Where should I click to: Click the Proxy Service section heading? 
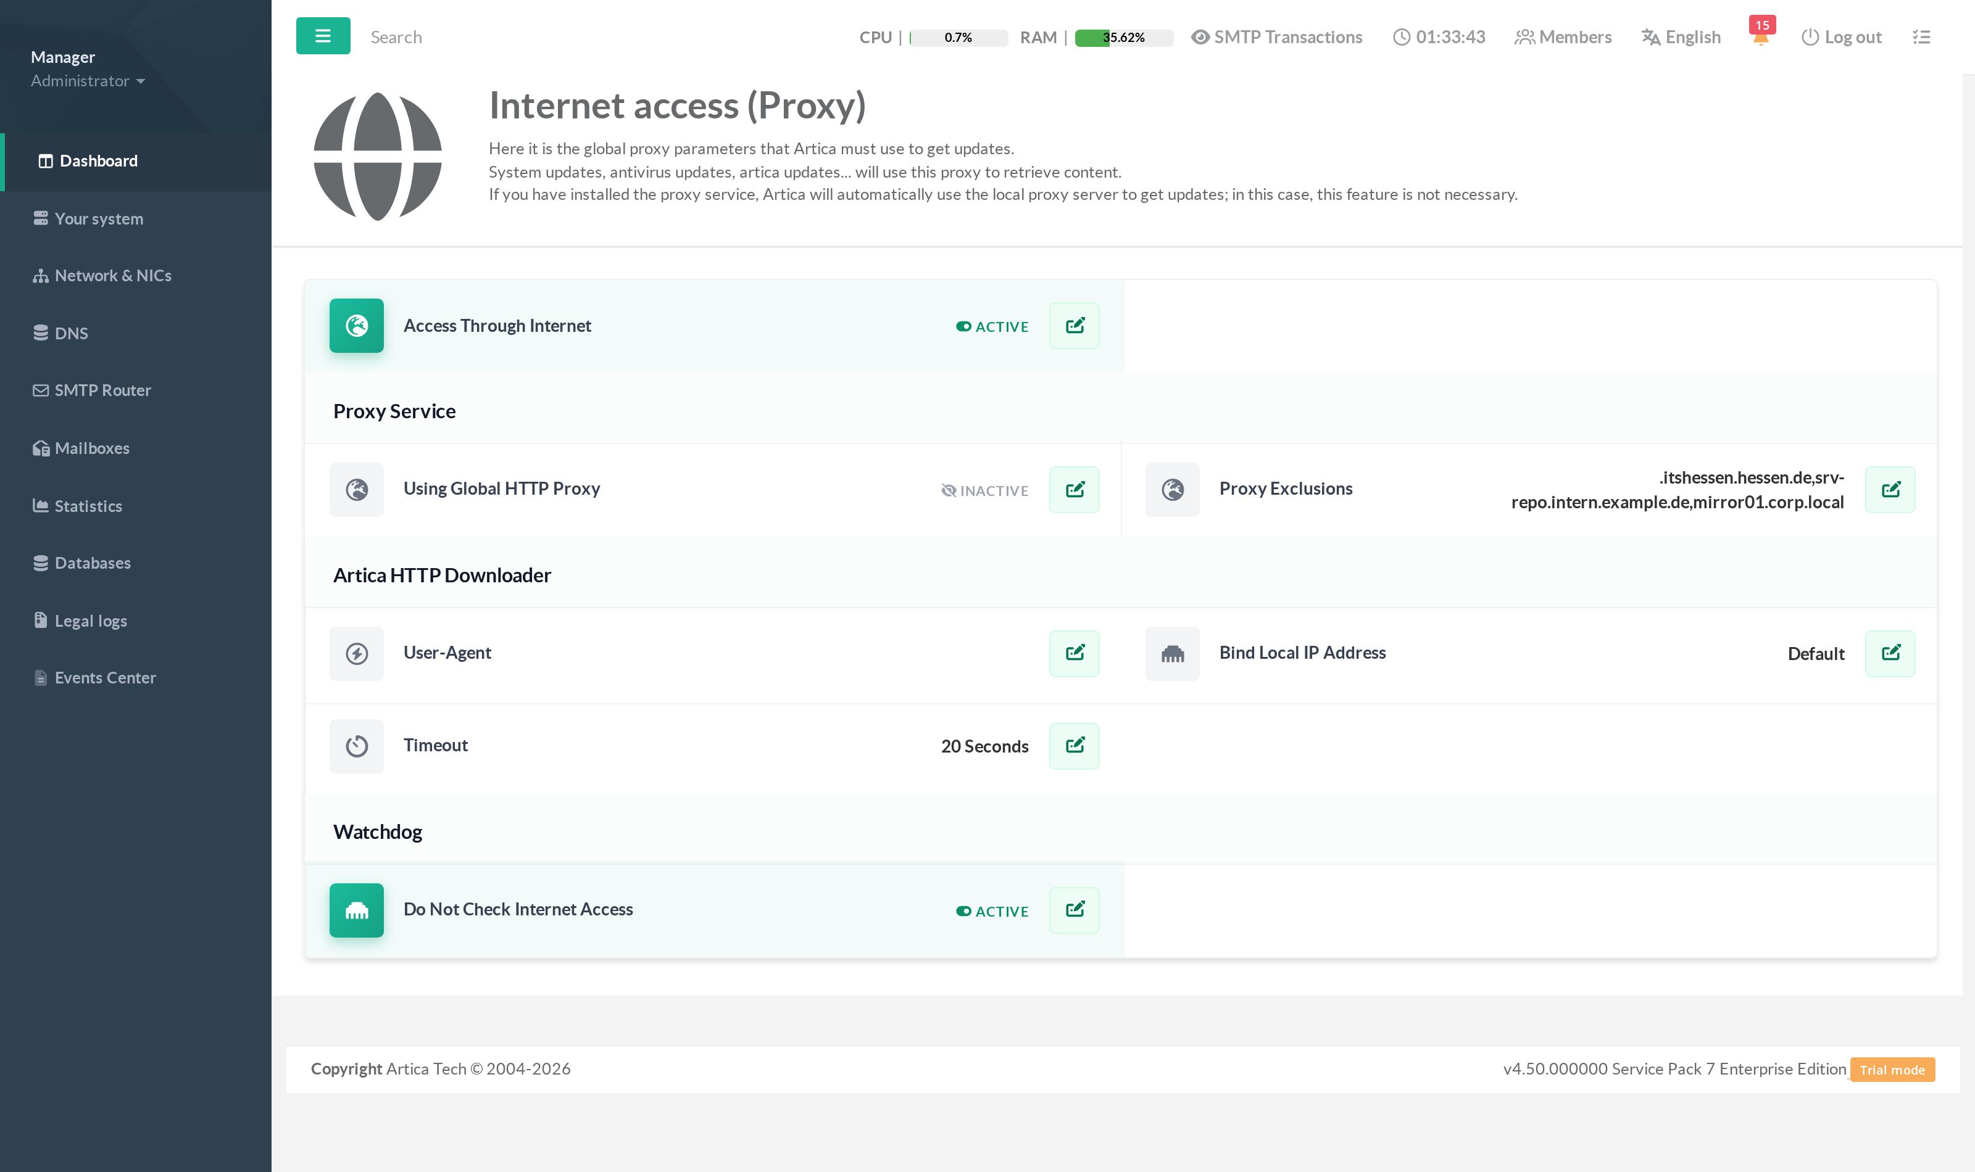[x=394, y=411]
